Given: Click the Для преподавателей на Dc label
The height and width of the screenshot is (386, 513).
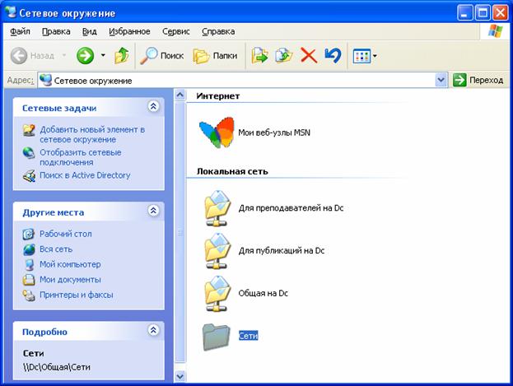Looking at the screenshot, I should [x=291, y=208].
